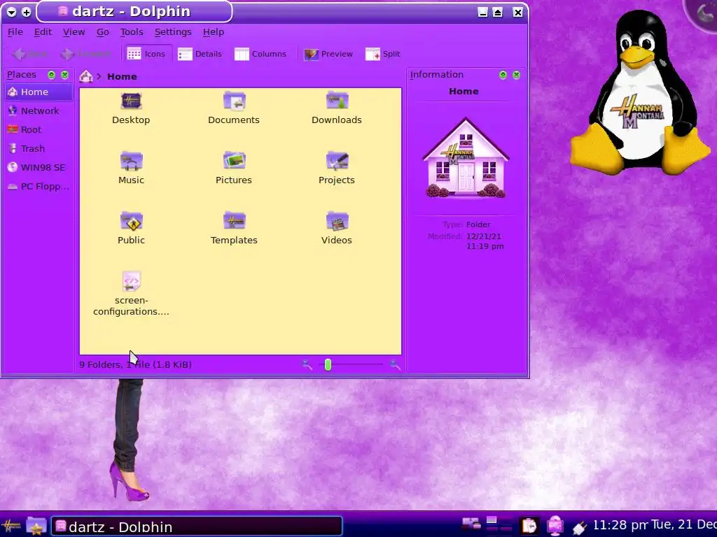Split the Dolphin view
Image resolution: width=717 pixels, height=537 pixels.
click(x=383, y=54)
